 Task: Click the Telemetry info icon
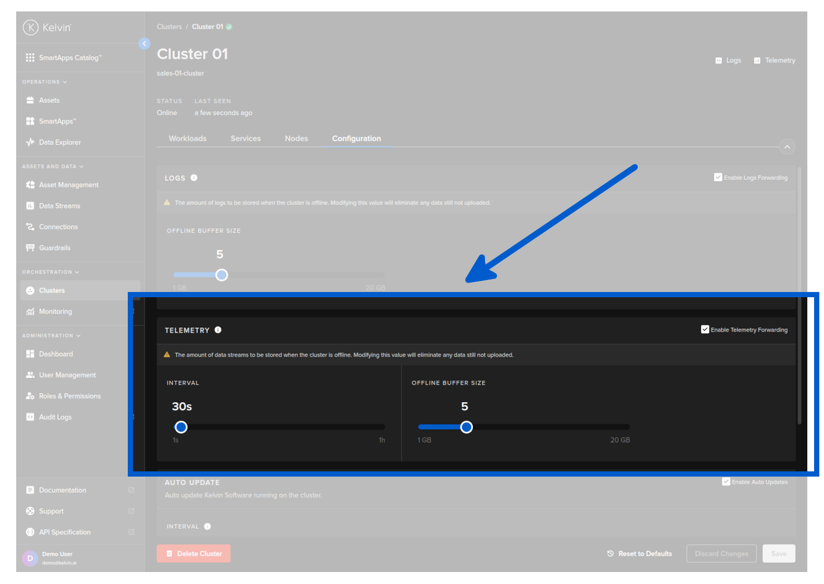click(x=218, y=330)
